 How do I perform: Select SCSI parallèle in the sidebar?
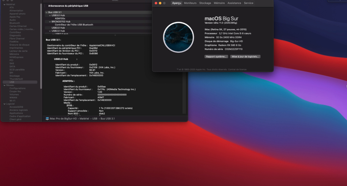pyautogui.click(x=17, y=70)
